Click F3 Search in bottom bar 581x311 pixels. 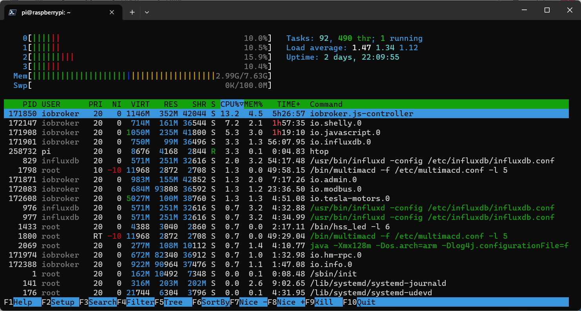point(102,302)
